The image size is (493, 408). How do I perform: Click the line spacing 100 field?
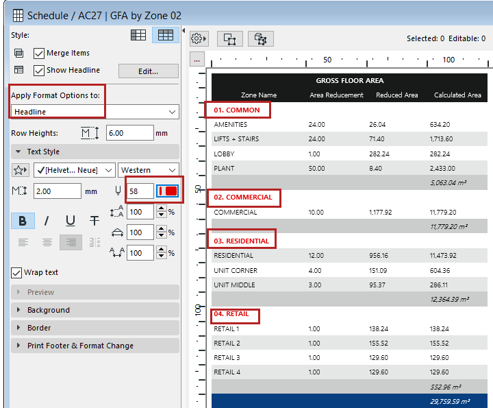[140, 212]
